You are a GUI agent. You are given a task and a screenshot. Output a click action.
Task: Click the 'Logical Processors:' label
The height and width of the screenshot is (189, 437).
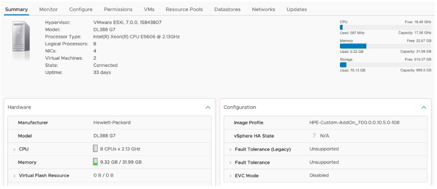click(67, 44)
